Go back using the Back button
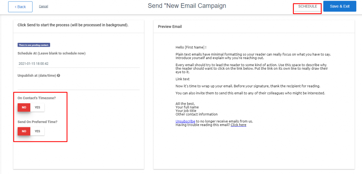362x174 pixels. pos(20,7)
